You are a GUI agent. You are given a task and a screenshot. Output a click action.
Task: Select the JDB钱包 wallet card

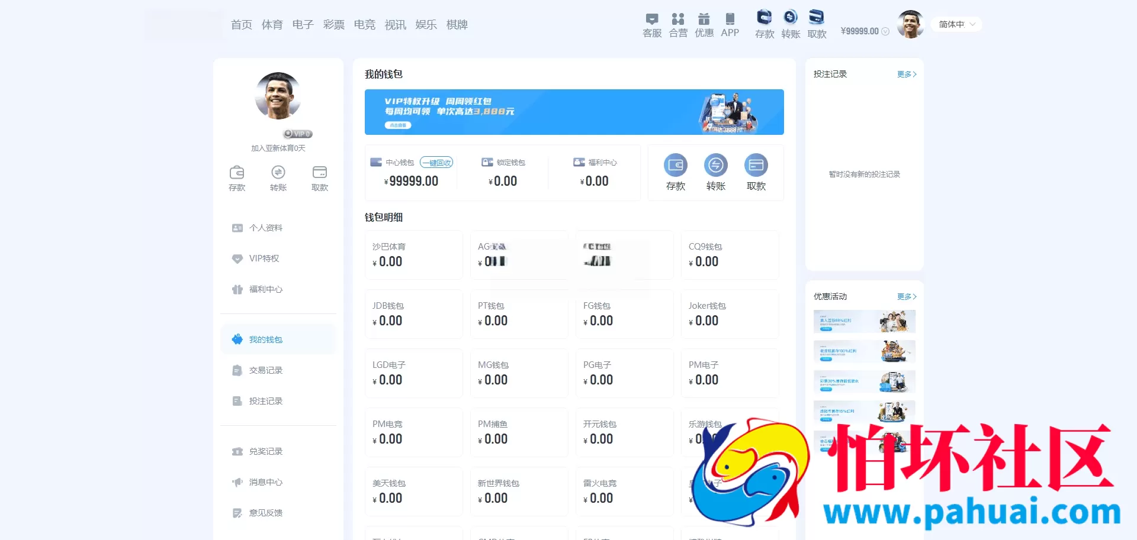tap(414, 314)
